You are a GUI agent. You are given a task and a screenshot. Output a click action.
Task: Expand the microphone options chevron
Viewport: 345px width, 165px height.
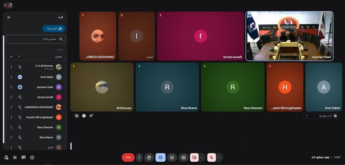219,157
